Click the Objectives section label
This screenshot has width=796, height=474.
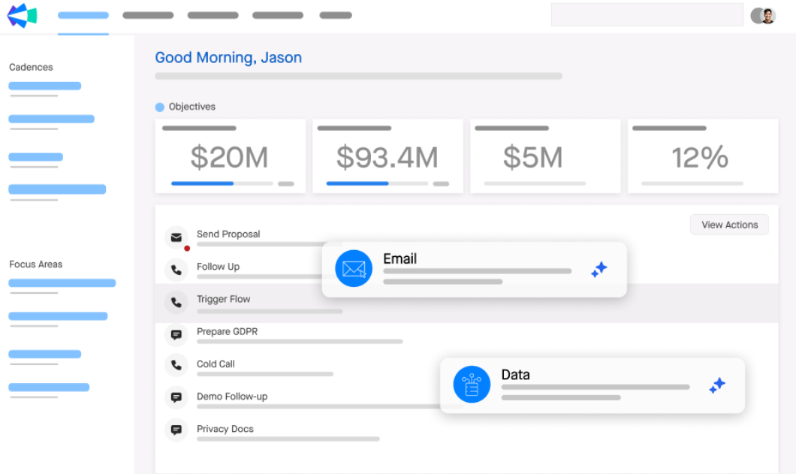[x=192, y=107]
